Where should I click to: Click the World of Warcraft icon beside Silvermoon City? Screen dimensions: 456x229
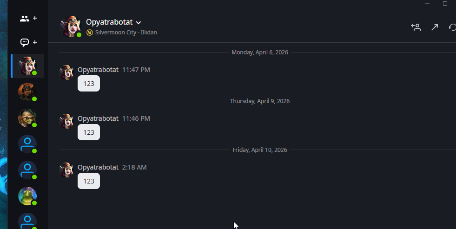point(90,33)
